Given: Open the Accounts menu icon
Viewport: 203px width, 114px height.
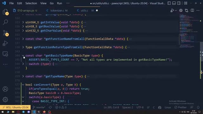Looking at the screenshot, I should pos(5,89).
